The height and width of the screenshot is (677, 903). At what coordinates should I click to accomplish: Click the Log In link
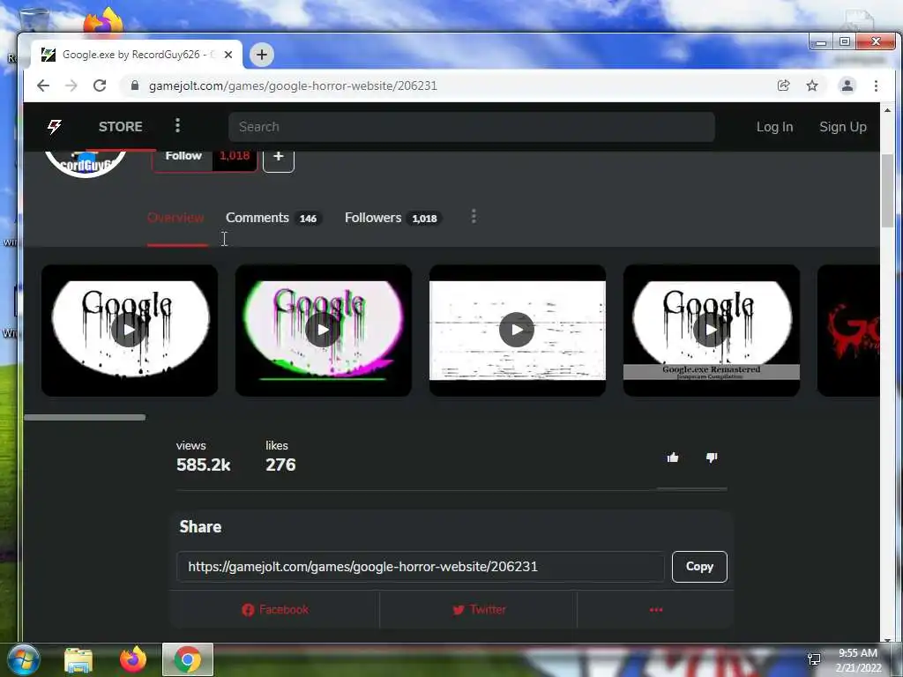click(774, 127)
